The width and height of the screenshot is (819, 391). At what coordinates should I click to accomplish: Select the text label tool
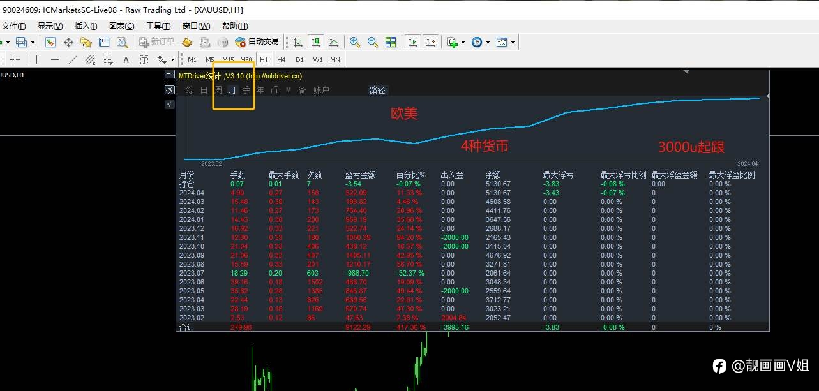(x=126, y=59)
